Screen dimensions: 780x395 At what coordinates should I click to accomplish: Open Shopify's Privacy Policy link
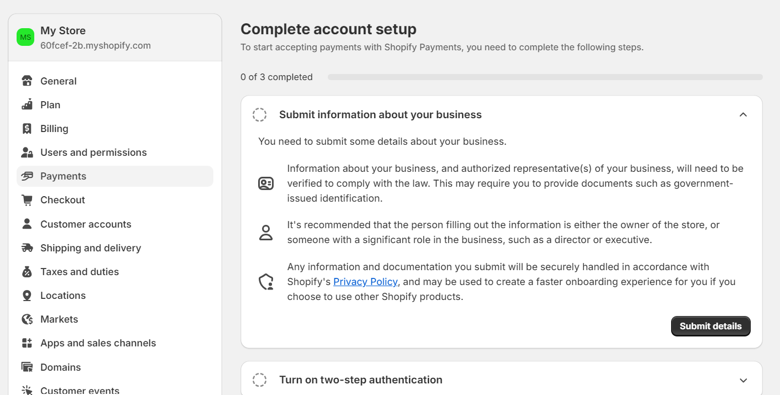click(365, 282)
